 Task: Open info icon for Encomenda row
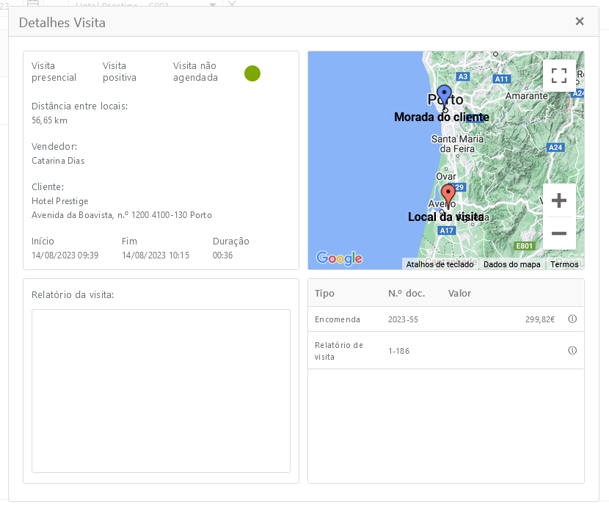pos(572,319)
